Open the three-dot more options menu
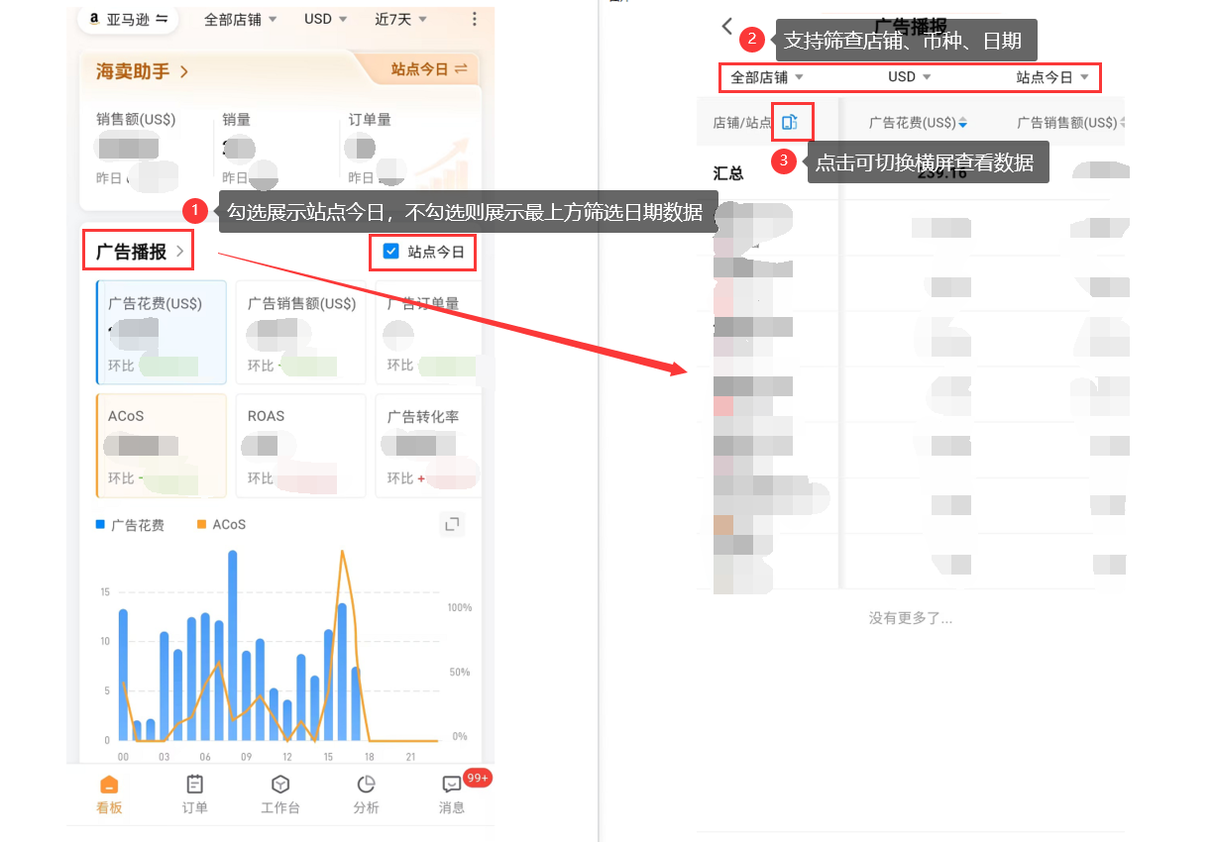1213x842 pixels. point(475,19)
